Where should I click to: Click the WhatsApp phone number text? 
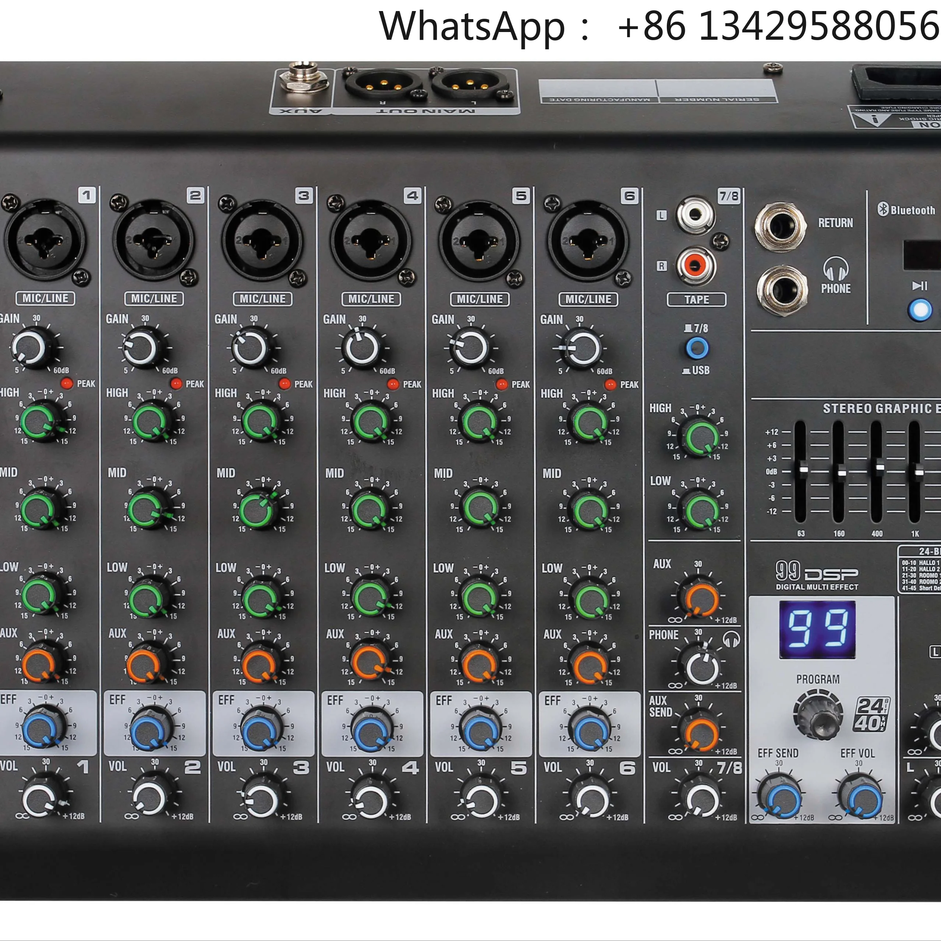tap(779, 25)
